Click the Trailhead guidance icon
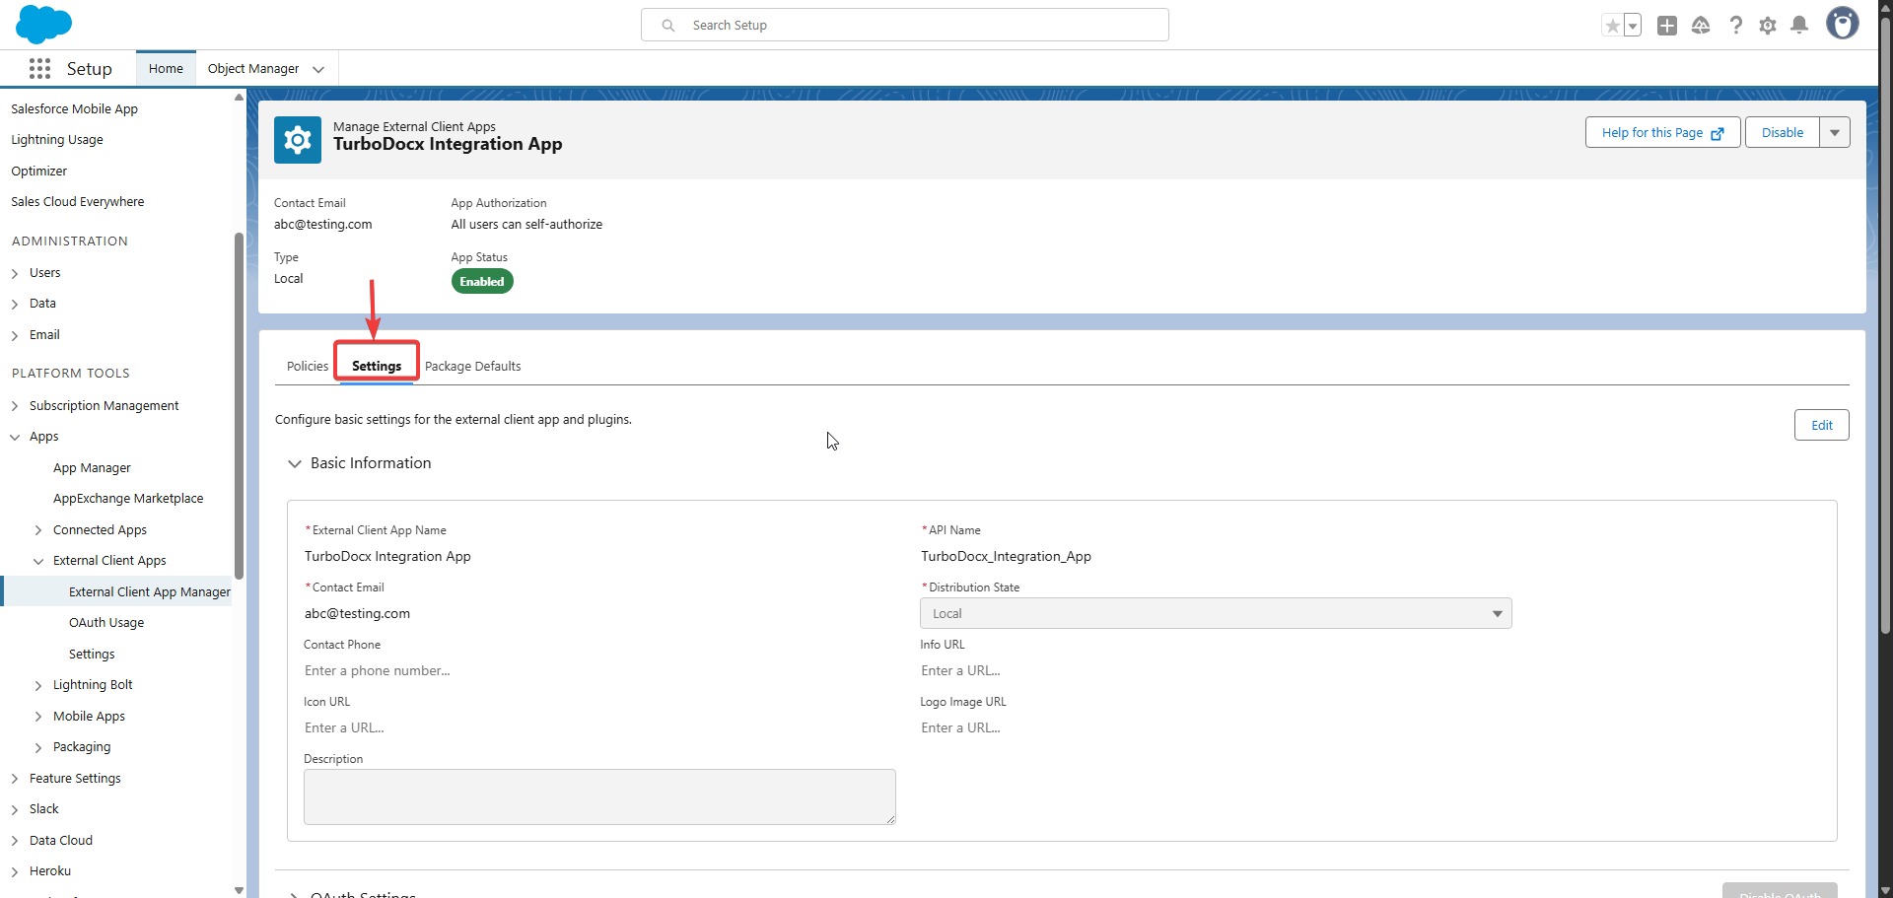This screenshot has width=1893, height=898. (x=1701, y=26)
